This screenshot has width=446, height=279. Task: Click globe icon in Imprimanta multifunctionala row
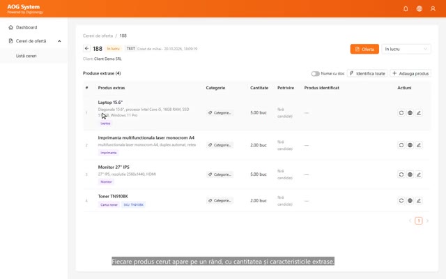pos(410,145)
